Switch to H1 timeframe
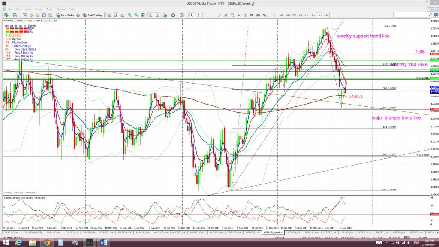The width and height of the screenshot is (439, 247). [301, 15]
